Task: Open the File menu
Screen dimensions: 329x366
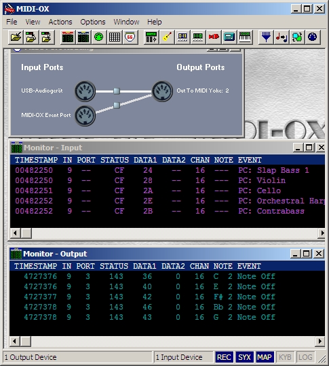Action: (12, 22)
